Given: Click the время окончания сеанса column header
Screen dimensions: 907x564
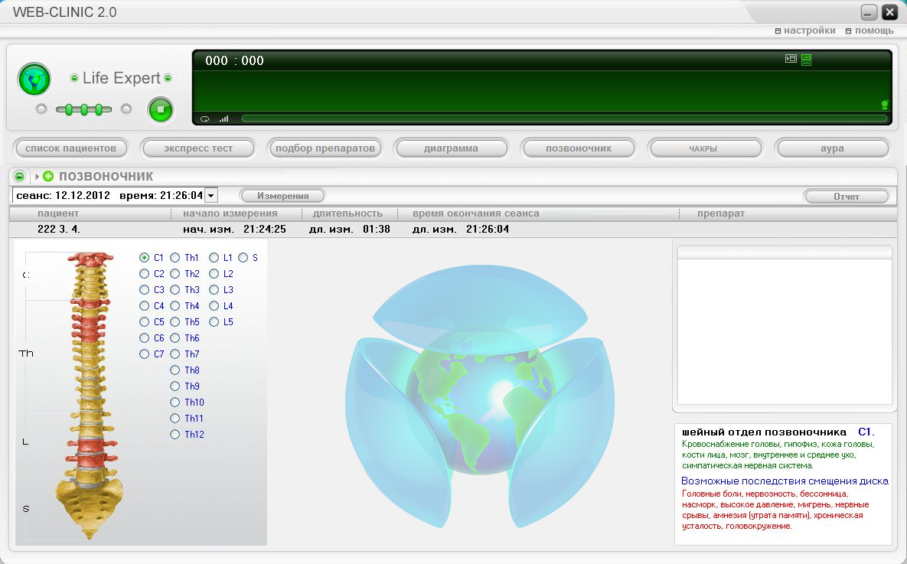Looking at the screenshot, I should (476, 214).
